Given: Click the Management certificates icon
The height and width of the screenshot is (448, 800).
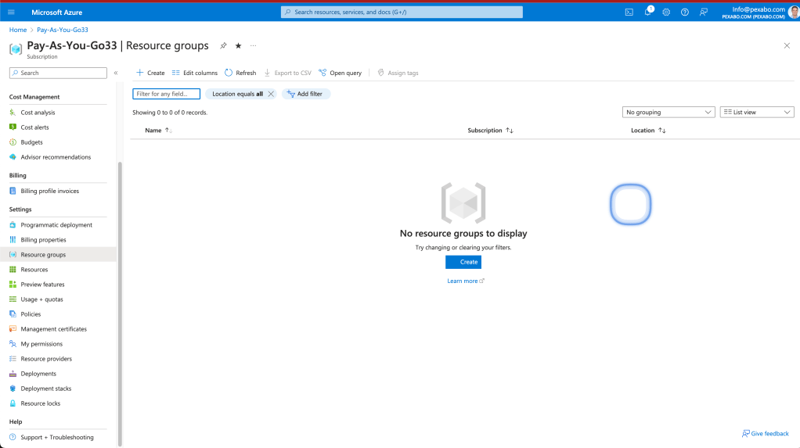Looking at the screenshot, I should (13, 328).
